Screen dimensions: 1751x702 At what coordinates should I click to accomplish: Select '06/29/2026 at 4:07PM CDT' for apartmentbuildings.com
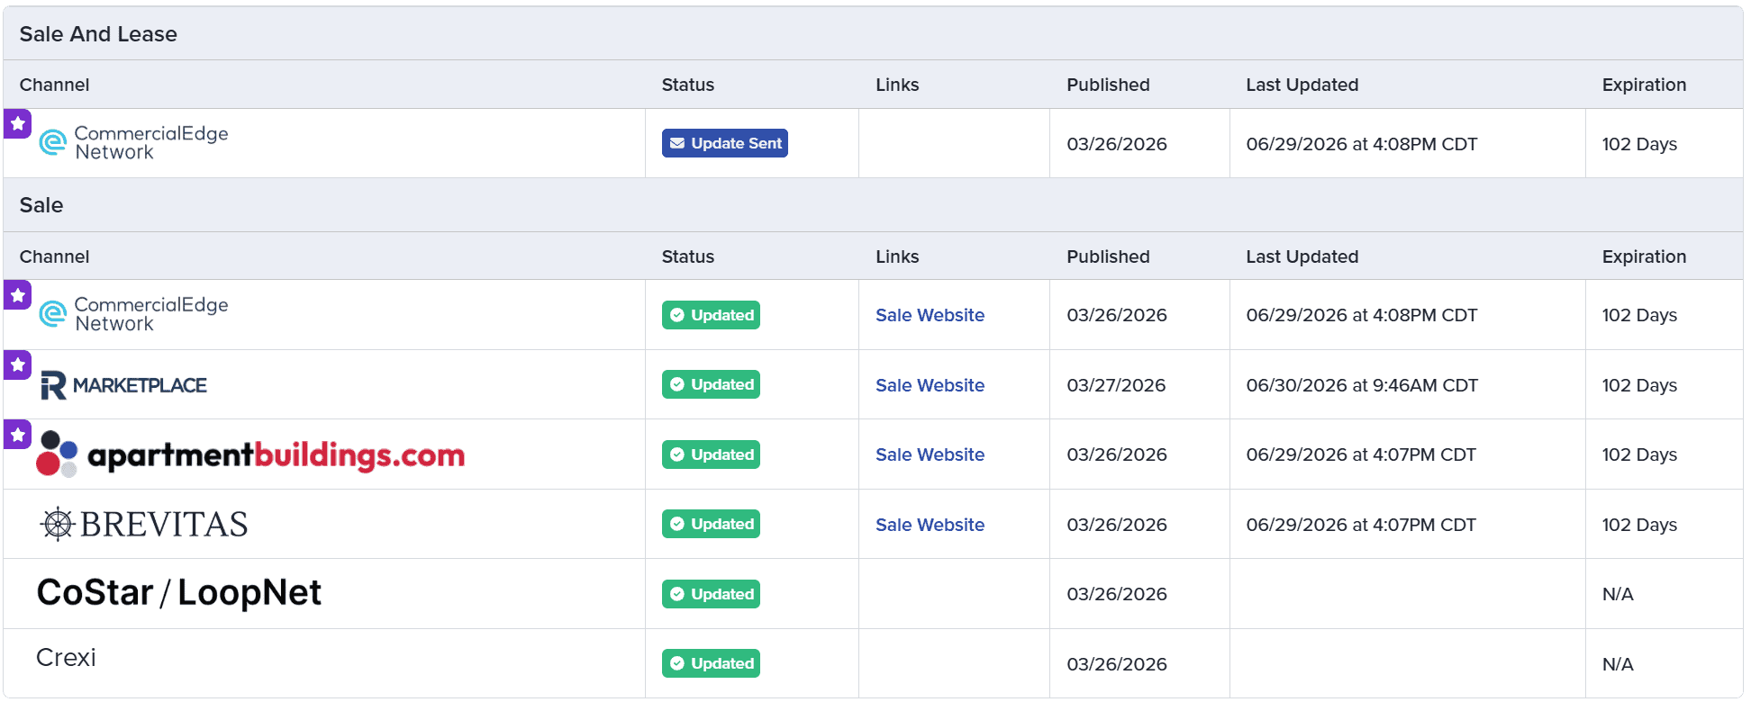tap(1361, 454)
